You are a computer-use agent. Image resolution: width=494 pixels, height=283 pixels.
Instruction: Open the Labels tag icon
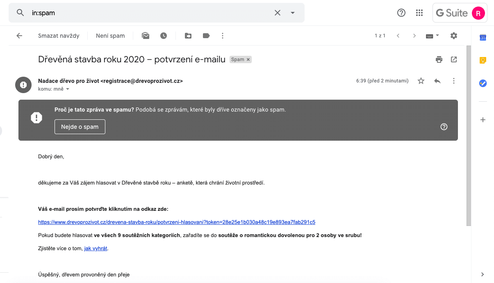(206, 36)
